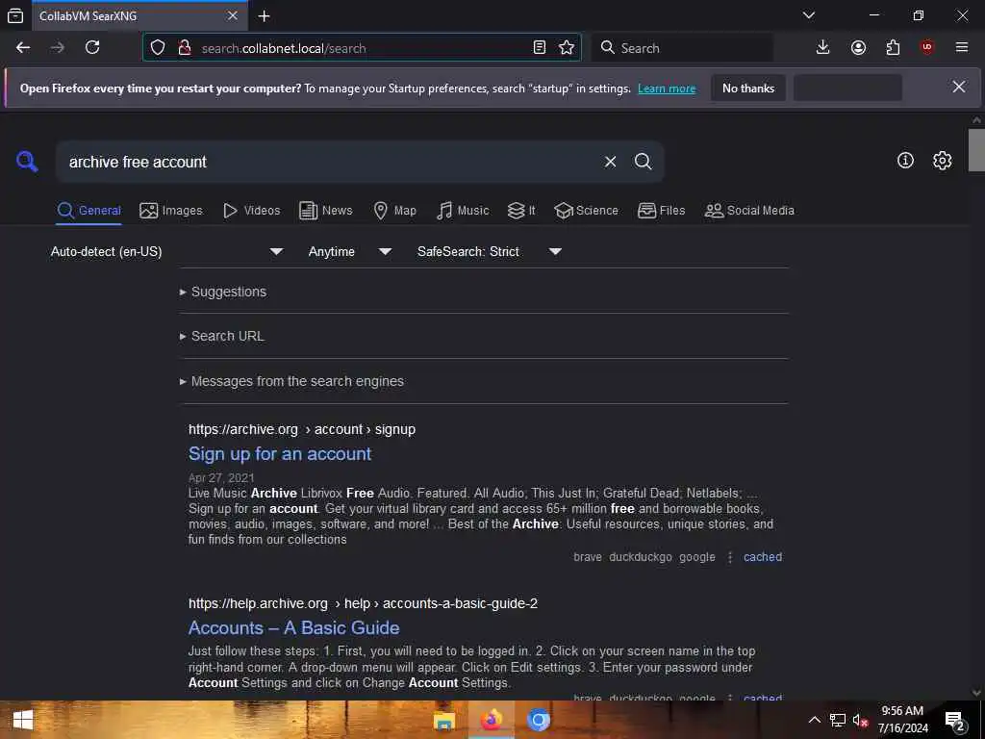Open the more options dots of signup result
The width and height of the screenshot is (985, 739).
729,557
